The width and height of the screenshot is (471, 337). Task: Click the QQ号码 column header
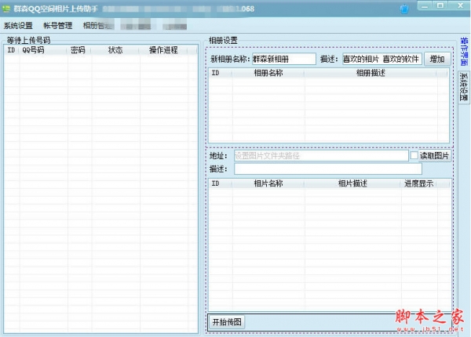pyautogui.click(x=43, y=50)
